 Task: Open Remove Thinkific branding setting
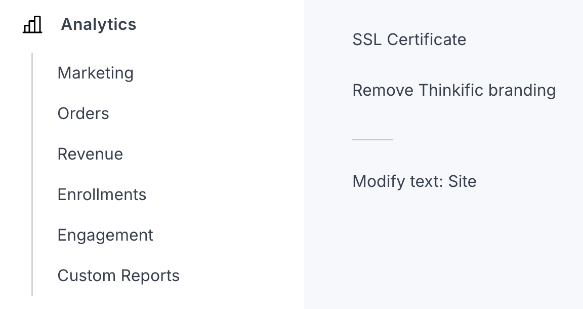pos(454,90)
